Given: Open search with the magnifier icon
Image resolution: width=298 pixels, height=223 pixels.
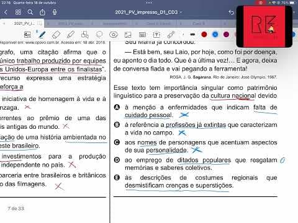Looking at the screenshot, I should coord(30,12).
